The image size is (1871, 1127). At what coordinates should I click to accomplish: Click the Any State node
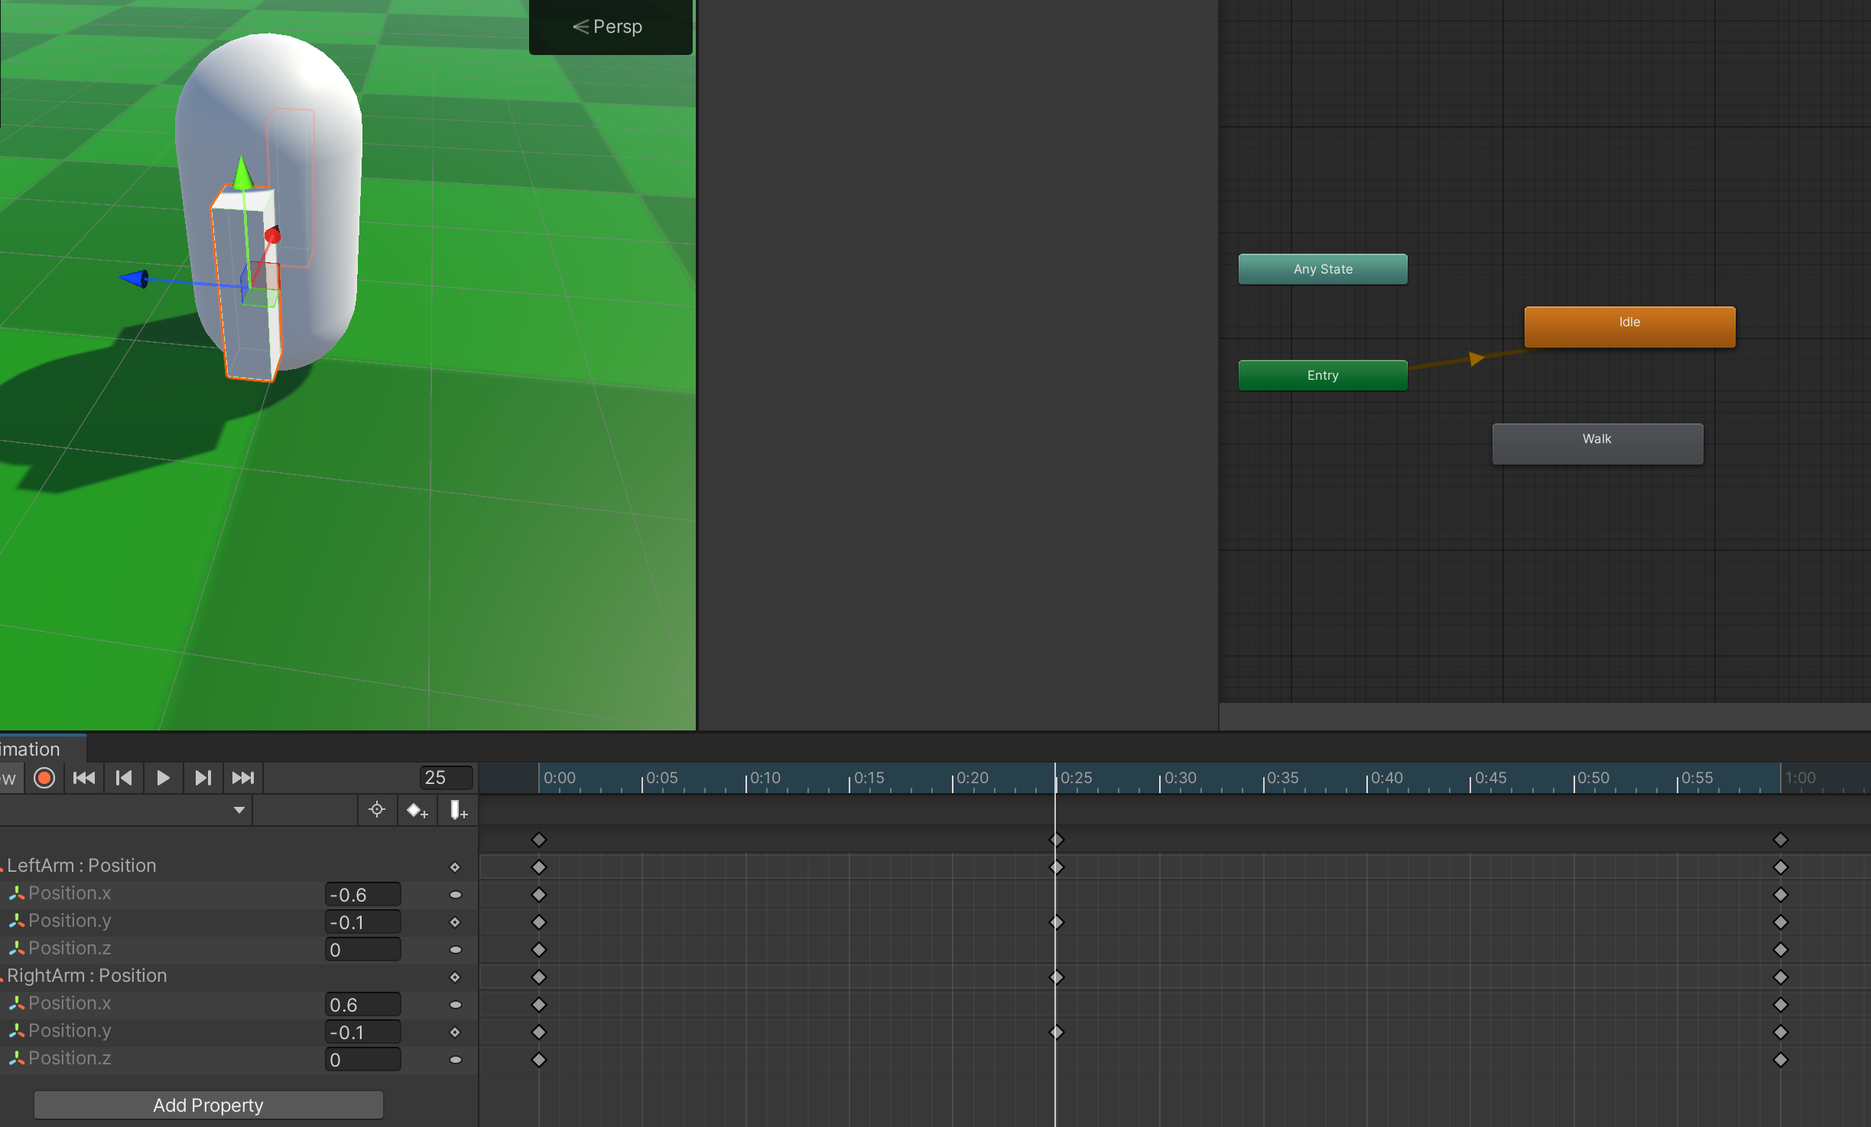1322,269
